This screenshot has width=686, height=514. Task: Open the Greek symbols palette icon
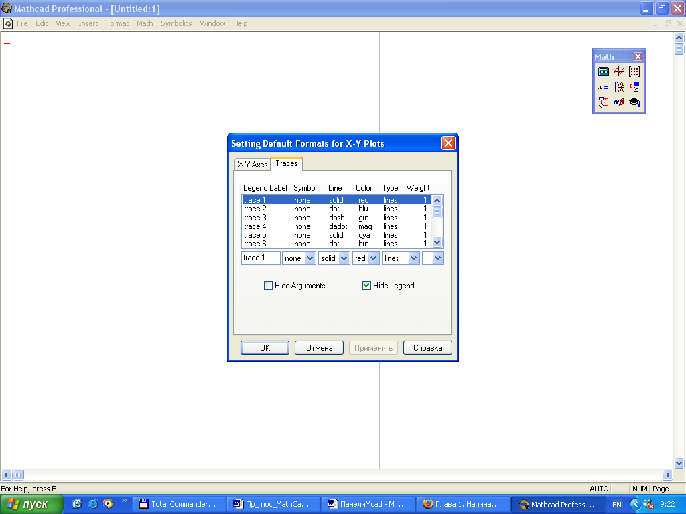click(x=618, y=102)
